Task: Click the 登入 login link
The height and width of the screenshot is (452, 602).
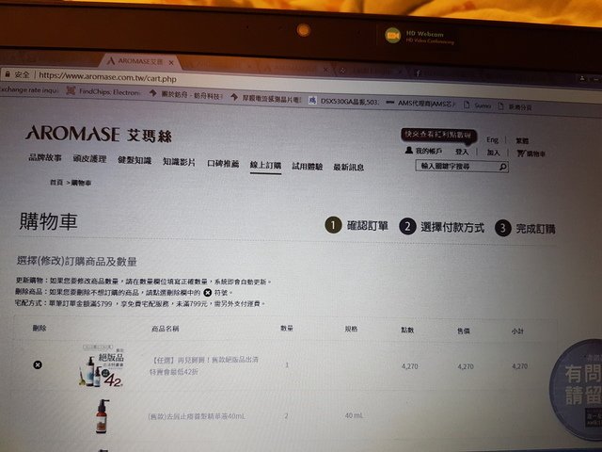Action: [462, 152]
